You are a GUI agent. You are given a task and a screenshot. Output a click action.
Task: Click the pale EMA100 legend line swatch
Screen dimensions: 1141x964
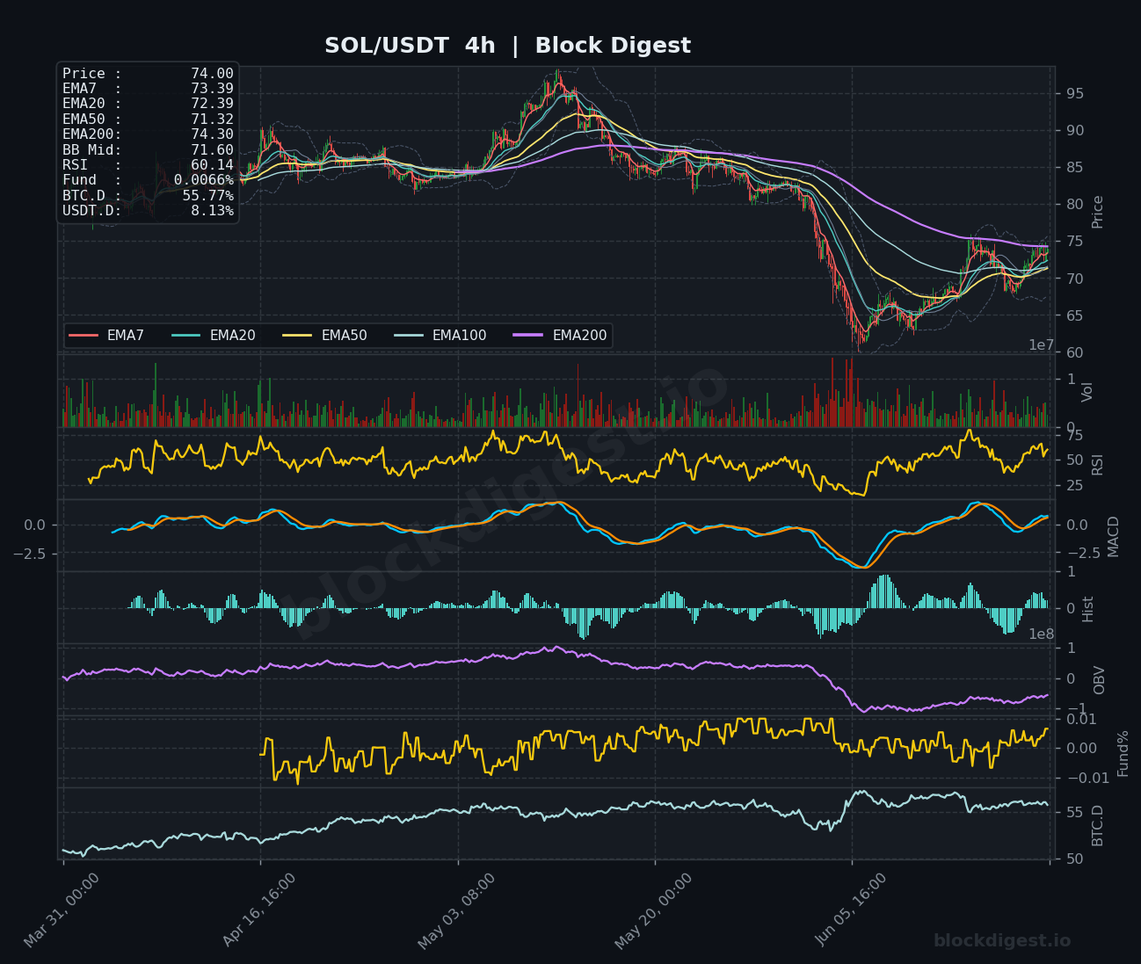coord(409,336)
